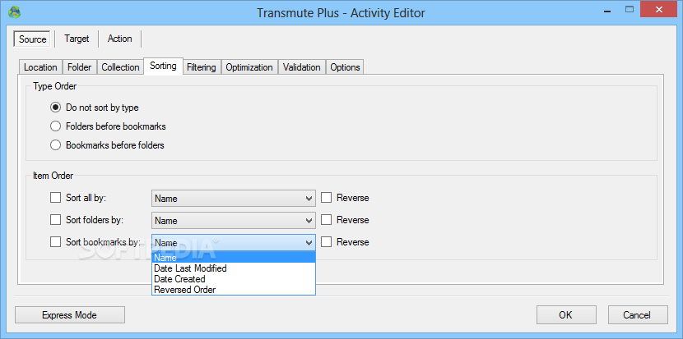Image resolution: width=683 pixels, height=339 pixels.
Task: Pick 'Name' from the open dropdown list
Action: click(x=234, y=259)
